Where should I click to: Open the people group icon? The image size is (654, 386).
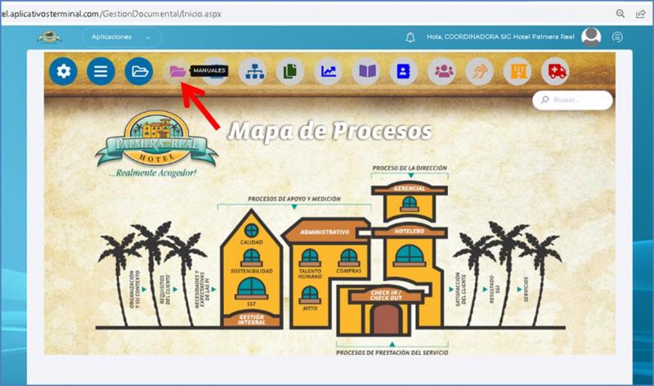click(442, 71)
